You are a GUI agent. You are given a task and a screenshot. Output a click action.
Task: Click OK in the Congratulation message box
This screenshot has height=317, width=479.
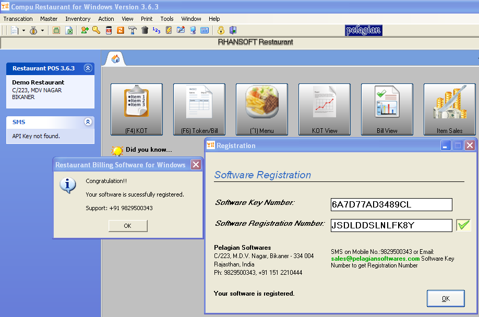click(x=128, y=226)
